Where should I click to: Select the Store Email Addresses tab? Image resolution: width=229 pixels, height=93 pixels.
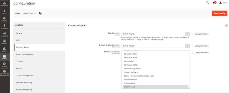pos(39,54)
